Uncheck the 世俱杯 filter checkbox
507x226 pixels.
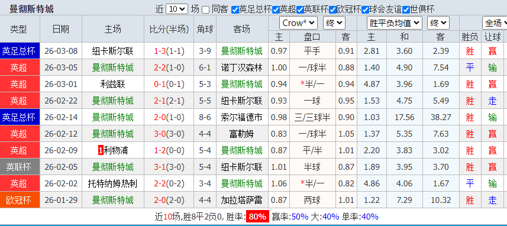(406, 9)
